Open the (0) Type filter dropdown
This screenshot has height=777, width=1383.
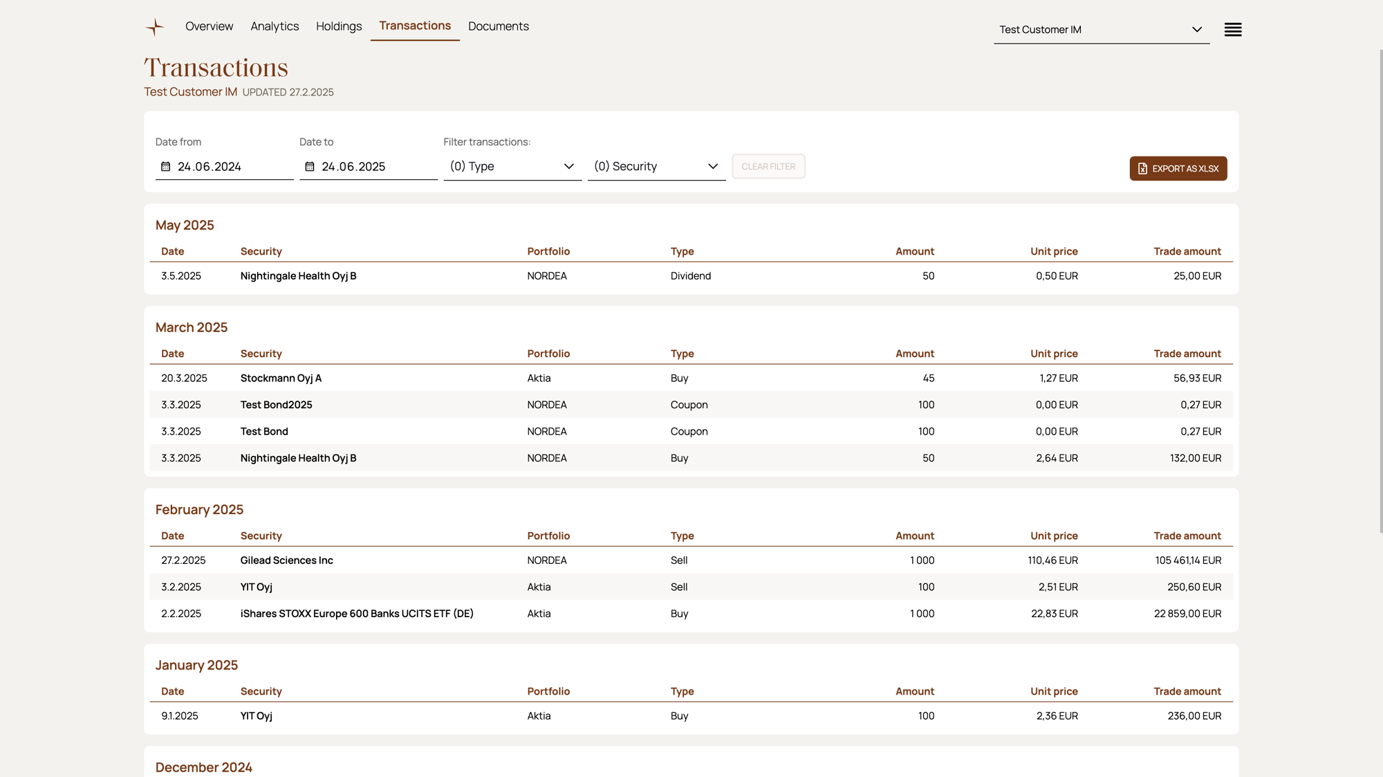tap(512, 166)
